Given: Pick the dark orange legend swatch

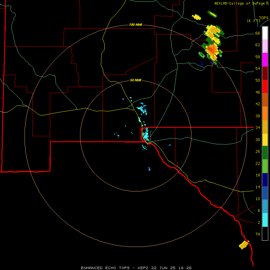Looking at the screenshot, I should click(265, 100).
